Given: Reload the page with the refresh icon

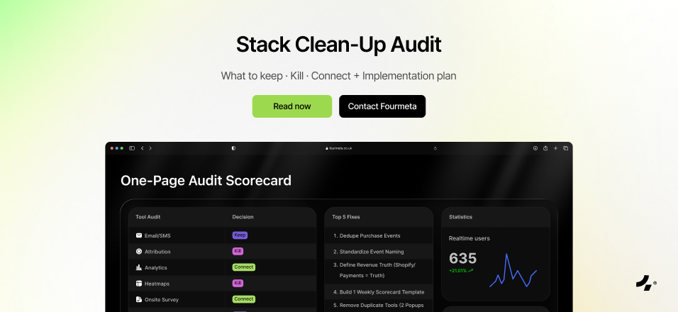Looking at the screenshot, I should coord(435,148).
